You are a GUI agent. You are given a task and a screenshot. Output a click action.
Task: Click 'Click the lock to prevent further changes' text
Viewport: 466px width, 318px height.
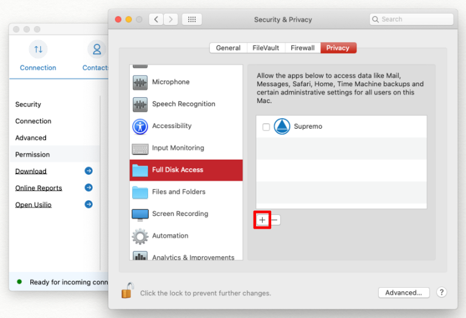(206, 293)
